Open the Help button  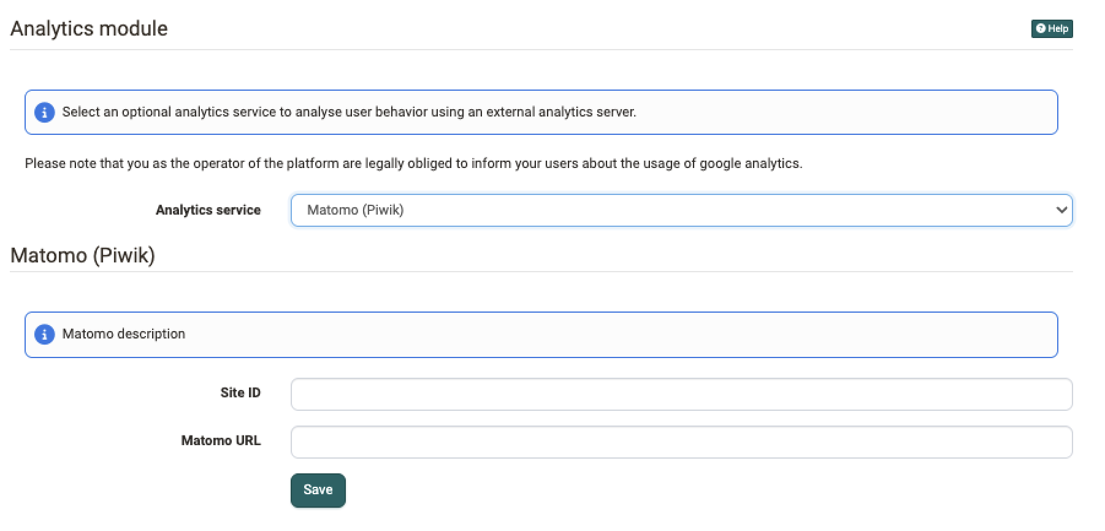1052,28
